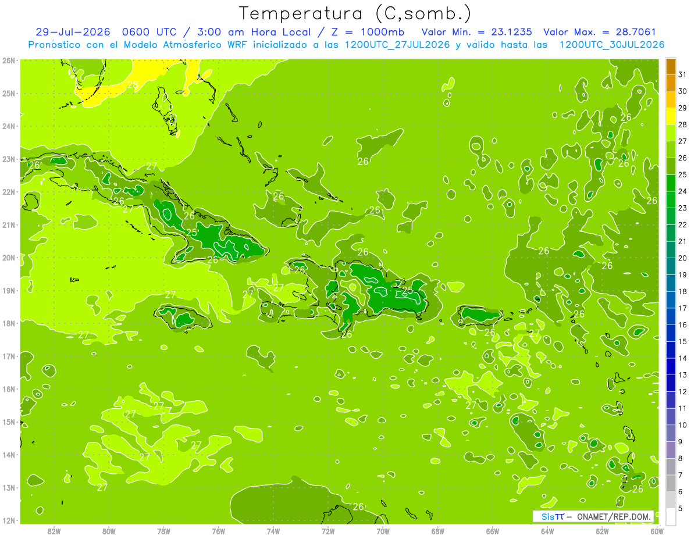Click the '62W' longitude axis label

coord(602,531)
